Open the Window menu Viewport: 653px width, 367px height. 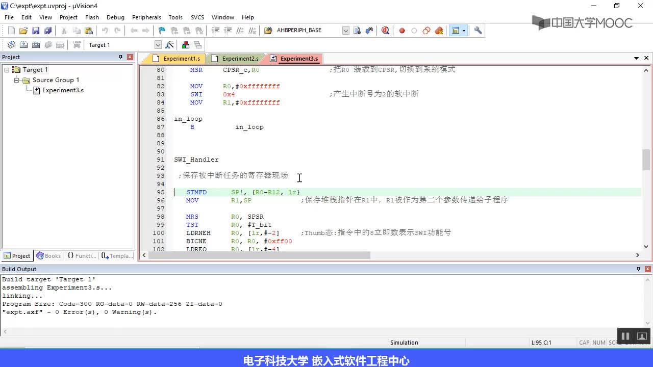223,17
